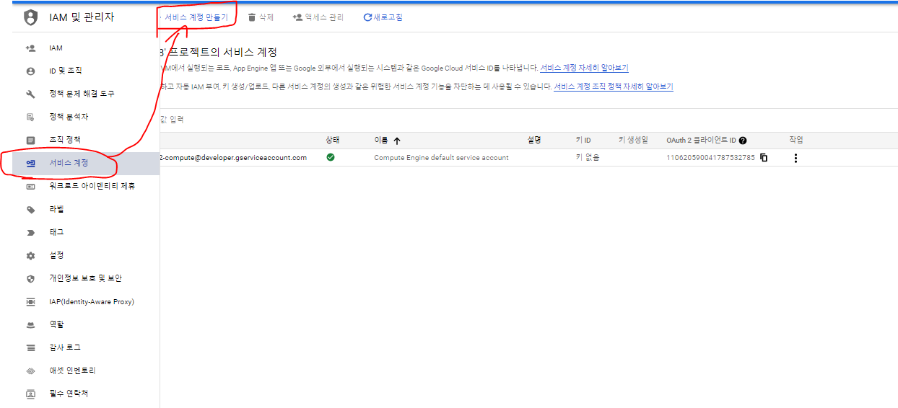Open 정책 문제 해결 도구 menu item

[x=81, y=94]
